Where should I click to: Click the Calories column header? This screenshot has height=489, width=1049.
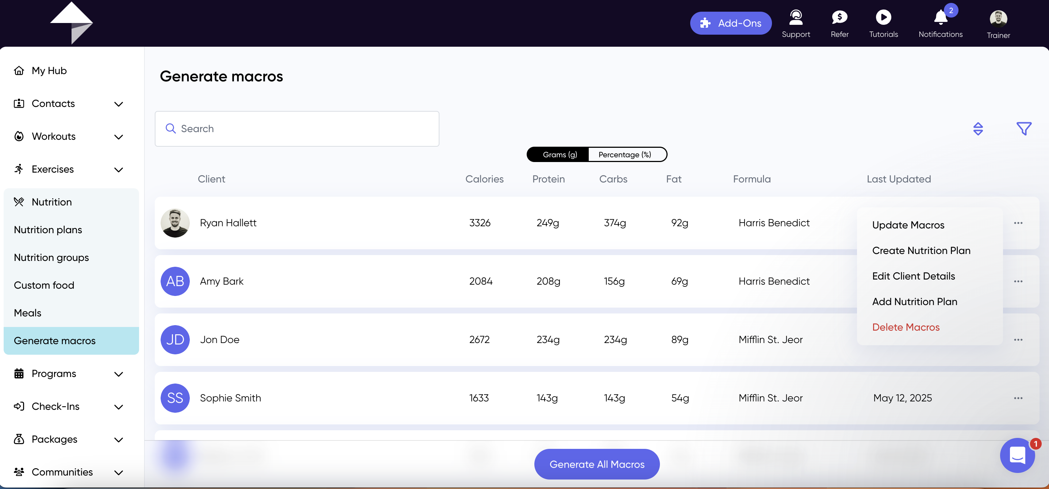pyautogui.click(x=484, y=179)
